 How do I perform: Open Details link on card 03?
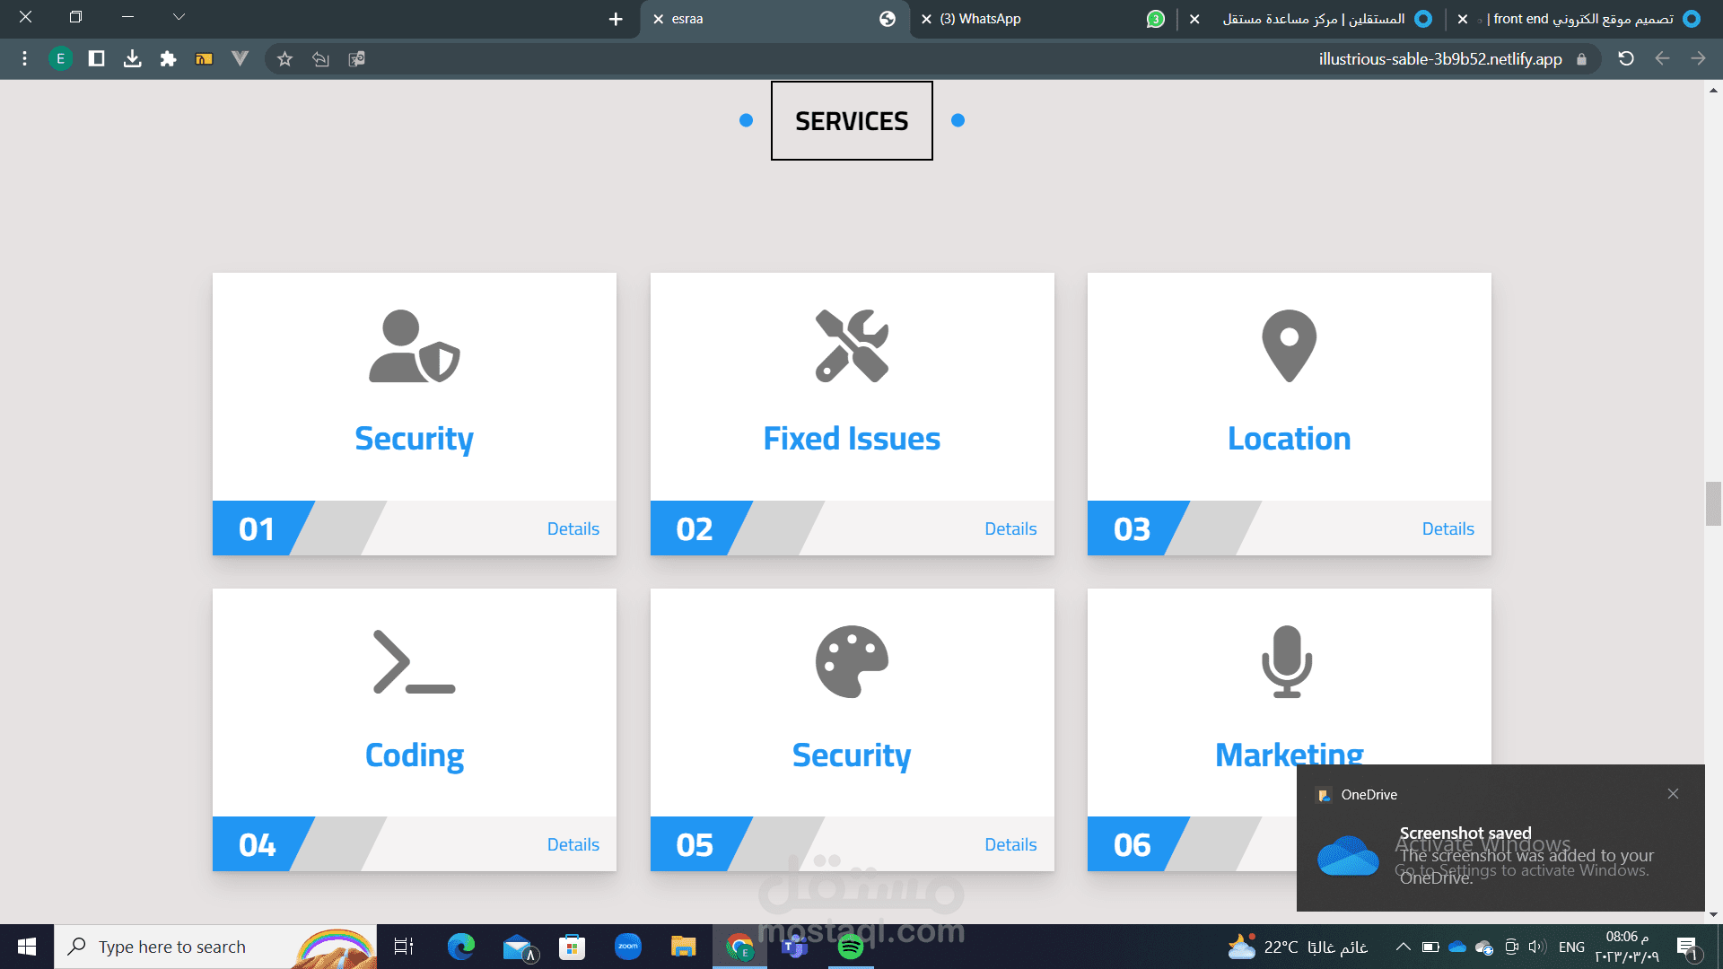click(x=1447, y=528)
